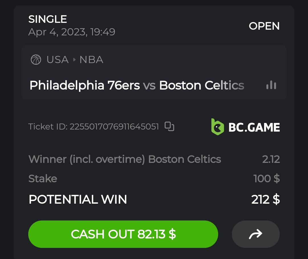The image size is (308, 259).
Task: Click the 212 $ potential win amount
Action: point(265,200)
